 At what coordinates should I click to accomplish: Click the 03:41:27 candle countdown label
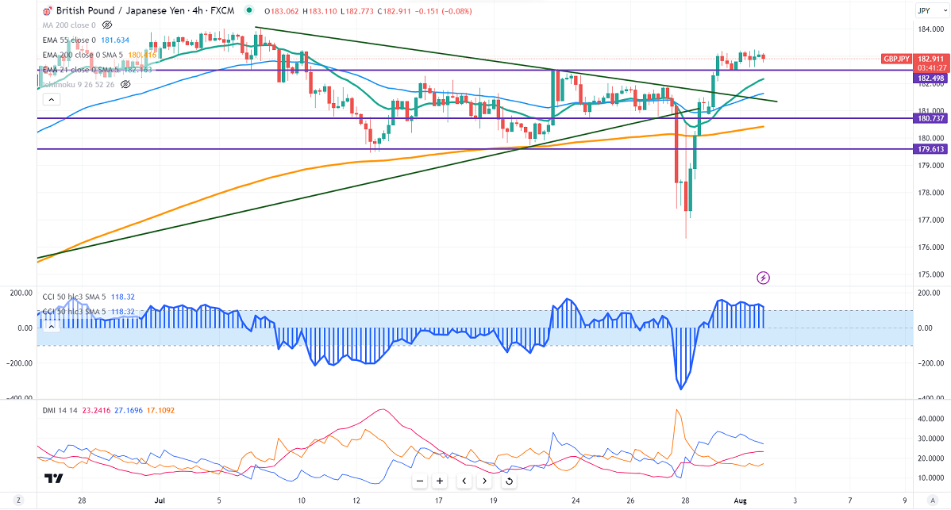point(931,67)
